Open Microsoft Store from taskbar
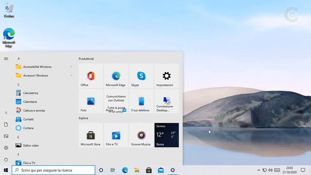 point(149,170)
